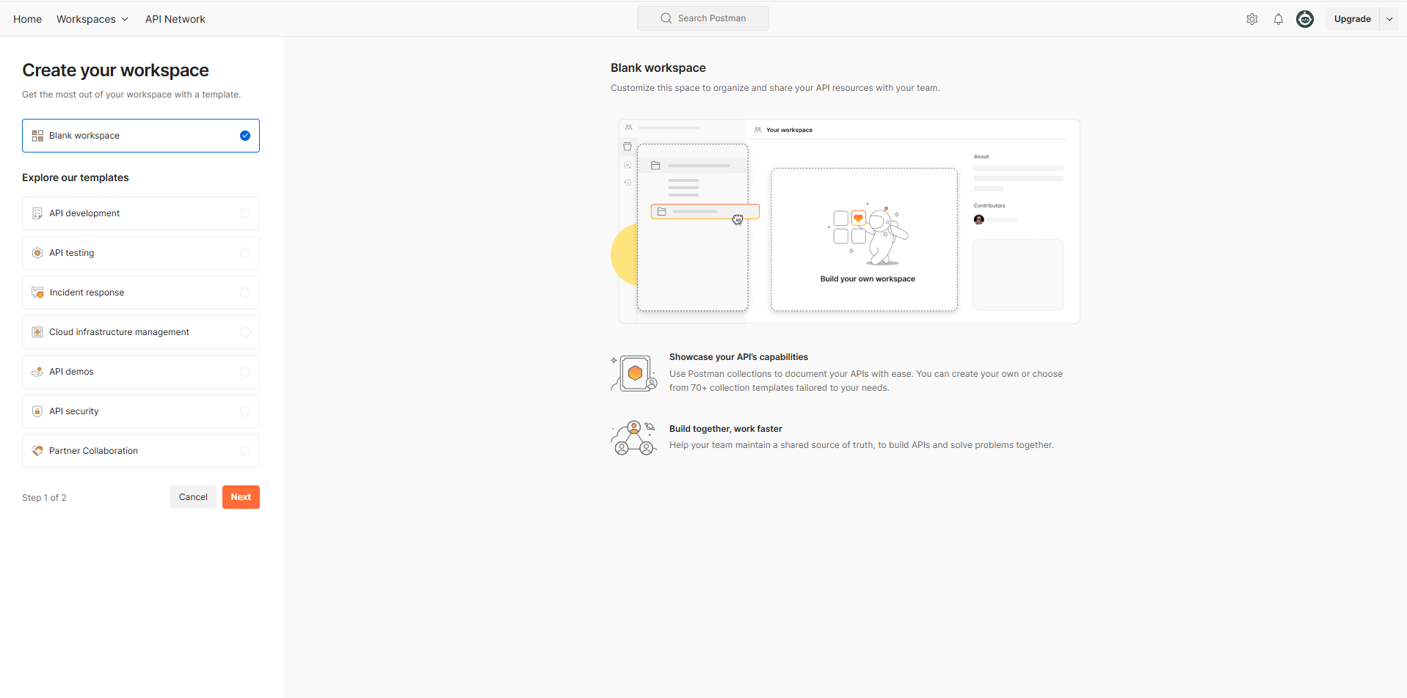Select the Blank workspace radio button

(245, 136)
